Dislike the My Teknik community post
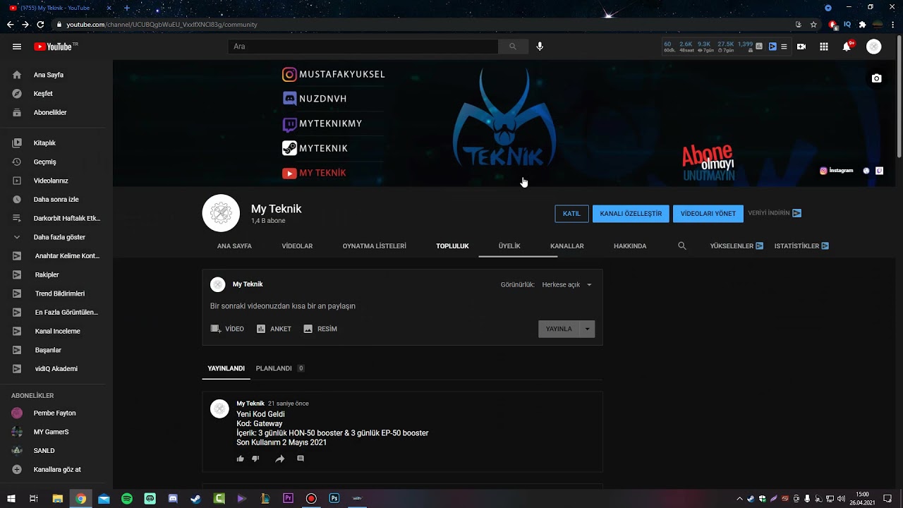Screen dimensions: 903x508 [x=255, y=459]
